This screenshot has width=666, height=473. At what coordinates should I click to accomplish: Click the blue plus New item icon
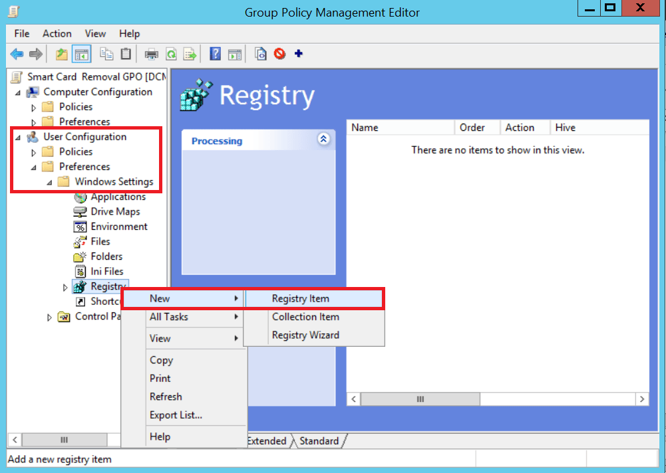tap(298, 53)
